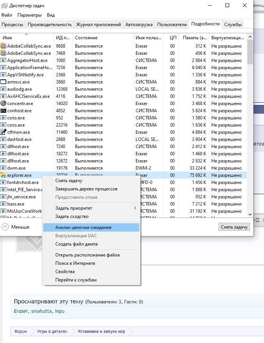Choose Задать сходство in context menu

coord(91,216)
